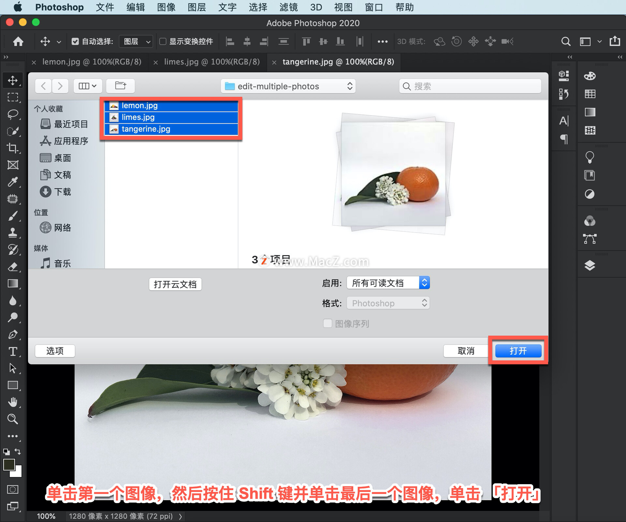The height and width of the screenshot is (522, 626).
Task: Select the Type tool
Action: [13, 352]
